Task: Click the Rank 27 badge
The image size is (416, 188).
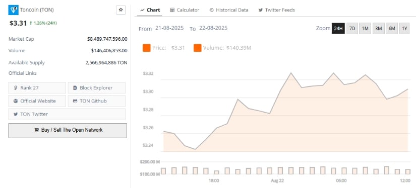Action: coord(37,88)
